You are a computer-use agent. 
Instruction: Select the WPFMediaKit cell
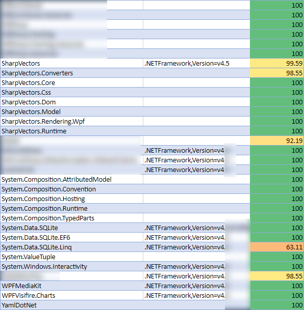[72, 286]
